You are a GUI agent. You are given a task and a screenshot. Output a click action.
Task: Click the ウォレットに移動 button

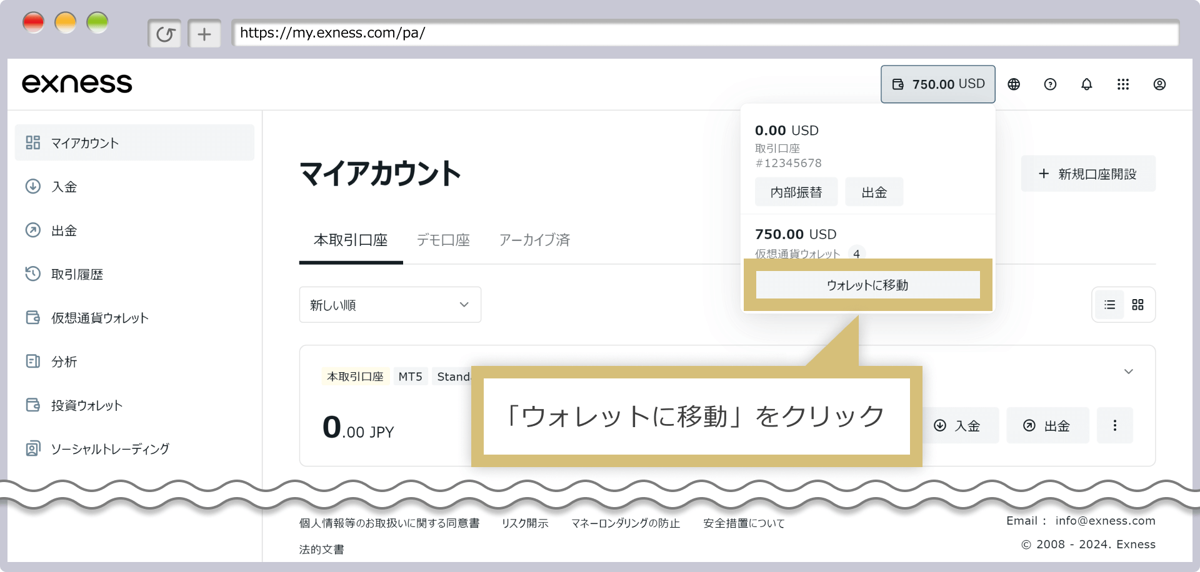point(867,285)
